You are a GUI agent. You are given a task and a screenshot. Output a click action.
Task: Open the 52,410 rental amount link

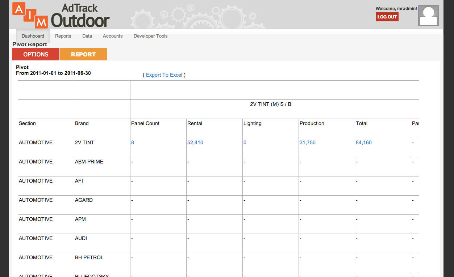(195, 142)
